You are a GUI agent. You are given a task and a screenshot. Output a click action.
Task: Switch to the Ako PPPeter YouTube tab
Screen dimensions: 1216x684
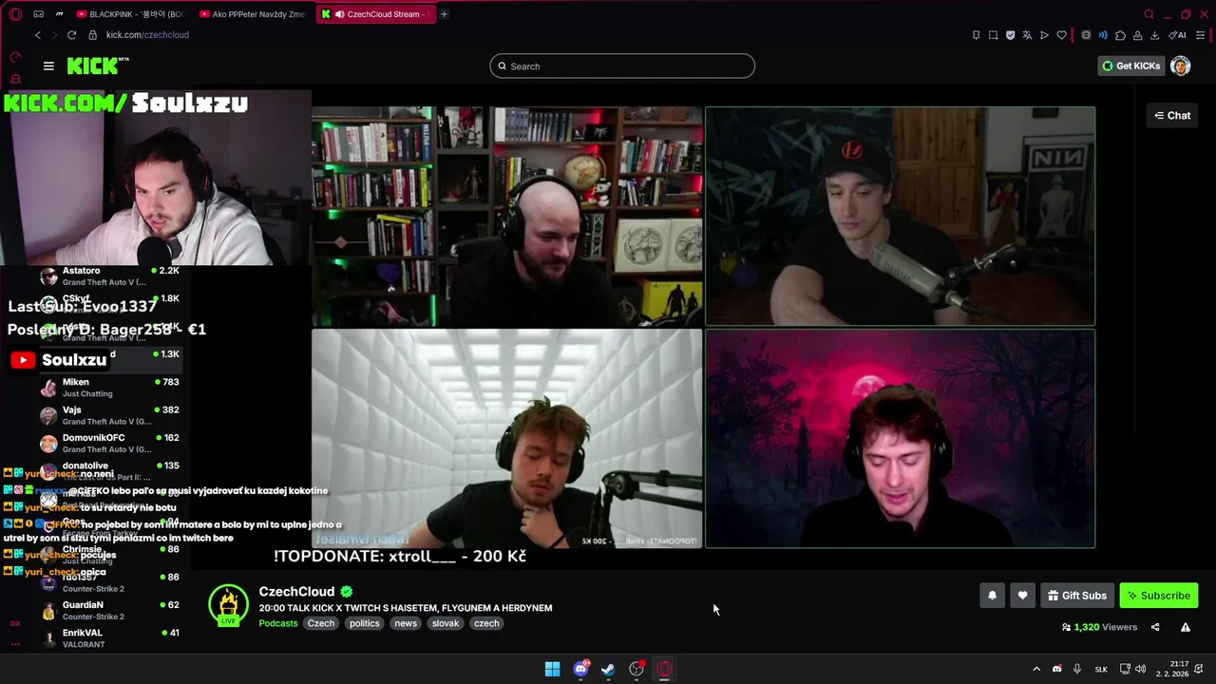coord(253,14)
